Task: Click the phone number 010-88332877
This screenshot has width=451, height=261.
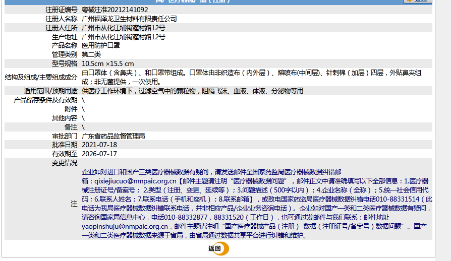Action: [x=186, y=217]
